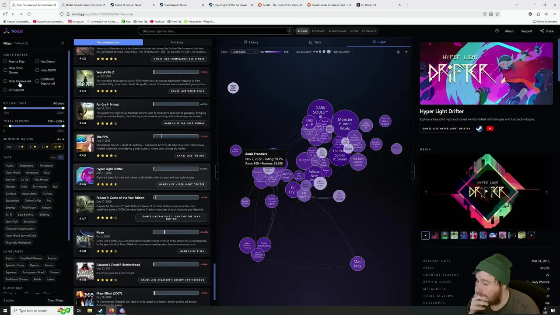Click Games Like Weird RPG 2 button
Viewport: 560px width, 315px height.
click(x=188, y=91)
